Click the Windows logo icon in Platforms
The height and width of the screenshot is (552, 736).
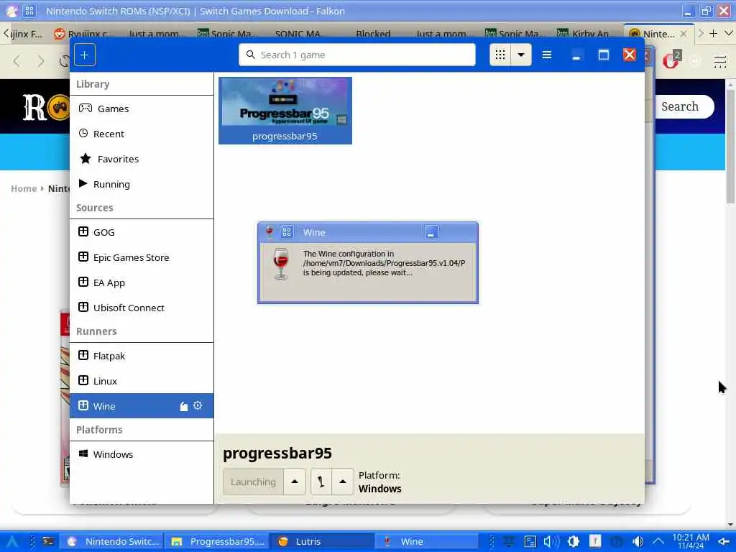pyautogui.click(x=83, y=454)
